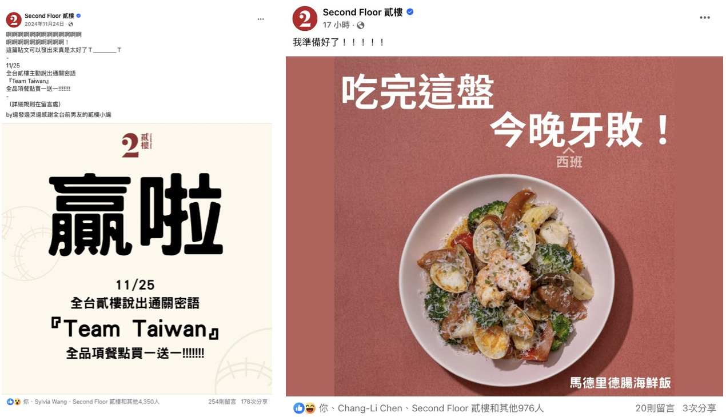The width and height of the screenshot is (726, 417).
Task: Click globe privacy icon next to 2024年11月24日
Action: click(x=70, y=24)
